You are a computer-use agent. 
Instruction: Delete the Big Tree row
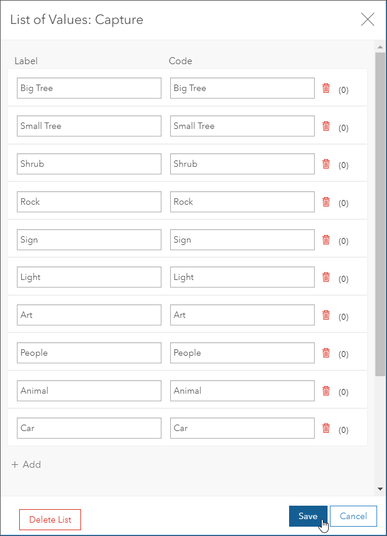pyautogui.click(x=326, y=88)
